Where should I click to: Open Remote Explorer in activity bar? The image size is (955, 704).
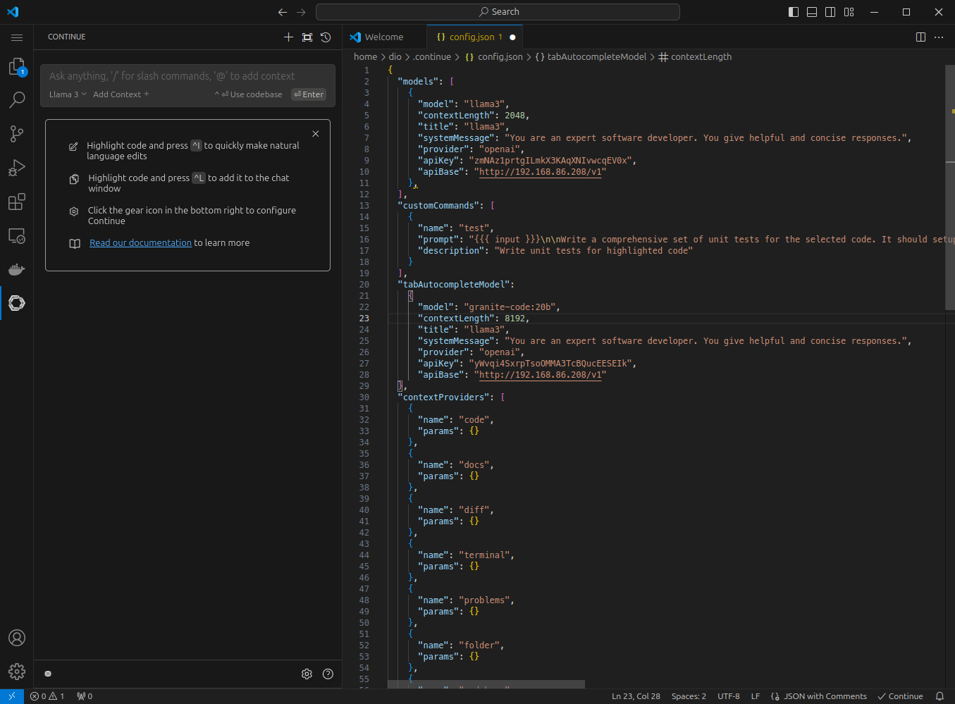click(16, 236)
